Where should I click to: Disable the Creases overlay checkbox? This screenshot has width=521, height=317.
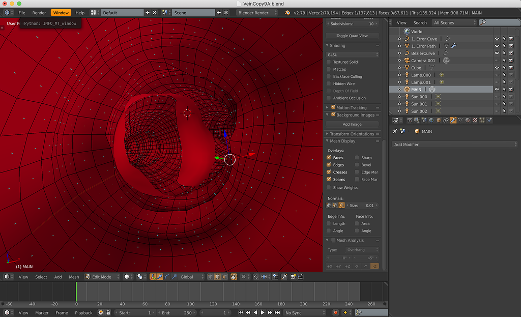329,172
